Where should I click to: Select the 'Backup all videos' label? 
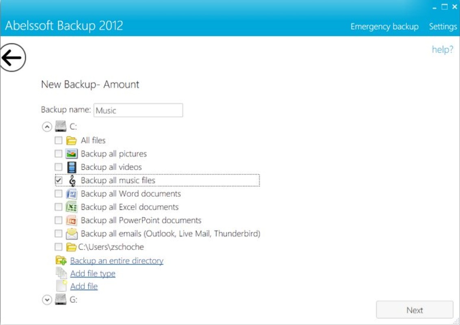(111, 167)
